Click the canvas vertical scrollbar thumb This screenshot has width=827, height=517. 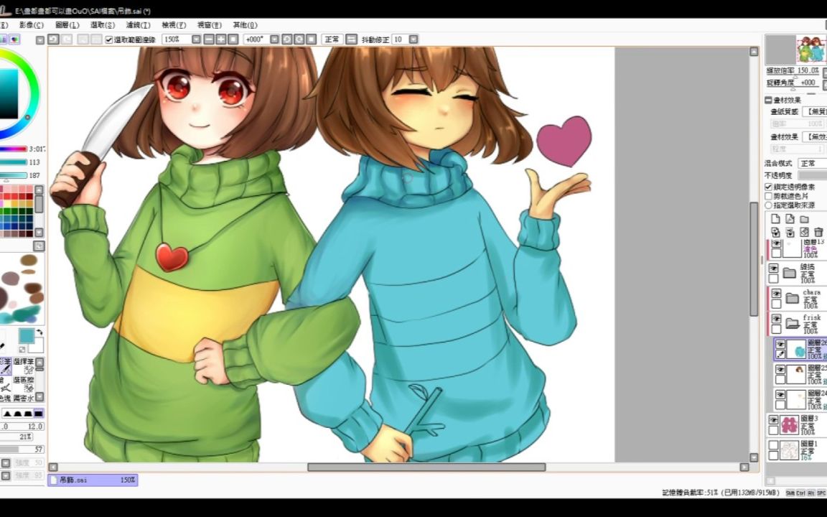click(754, 259)
